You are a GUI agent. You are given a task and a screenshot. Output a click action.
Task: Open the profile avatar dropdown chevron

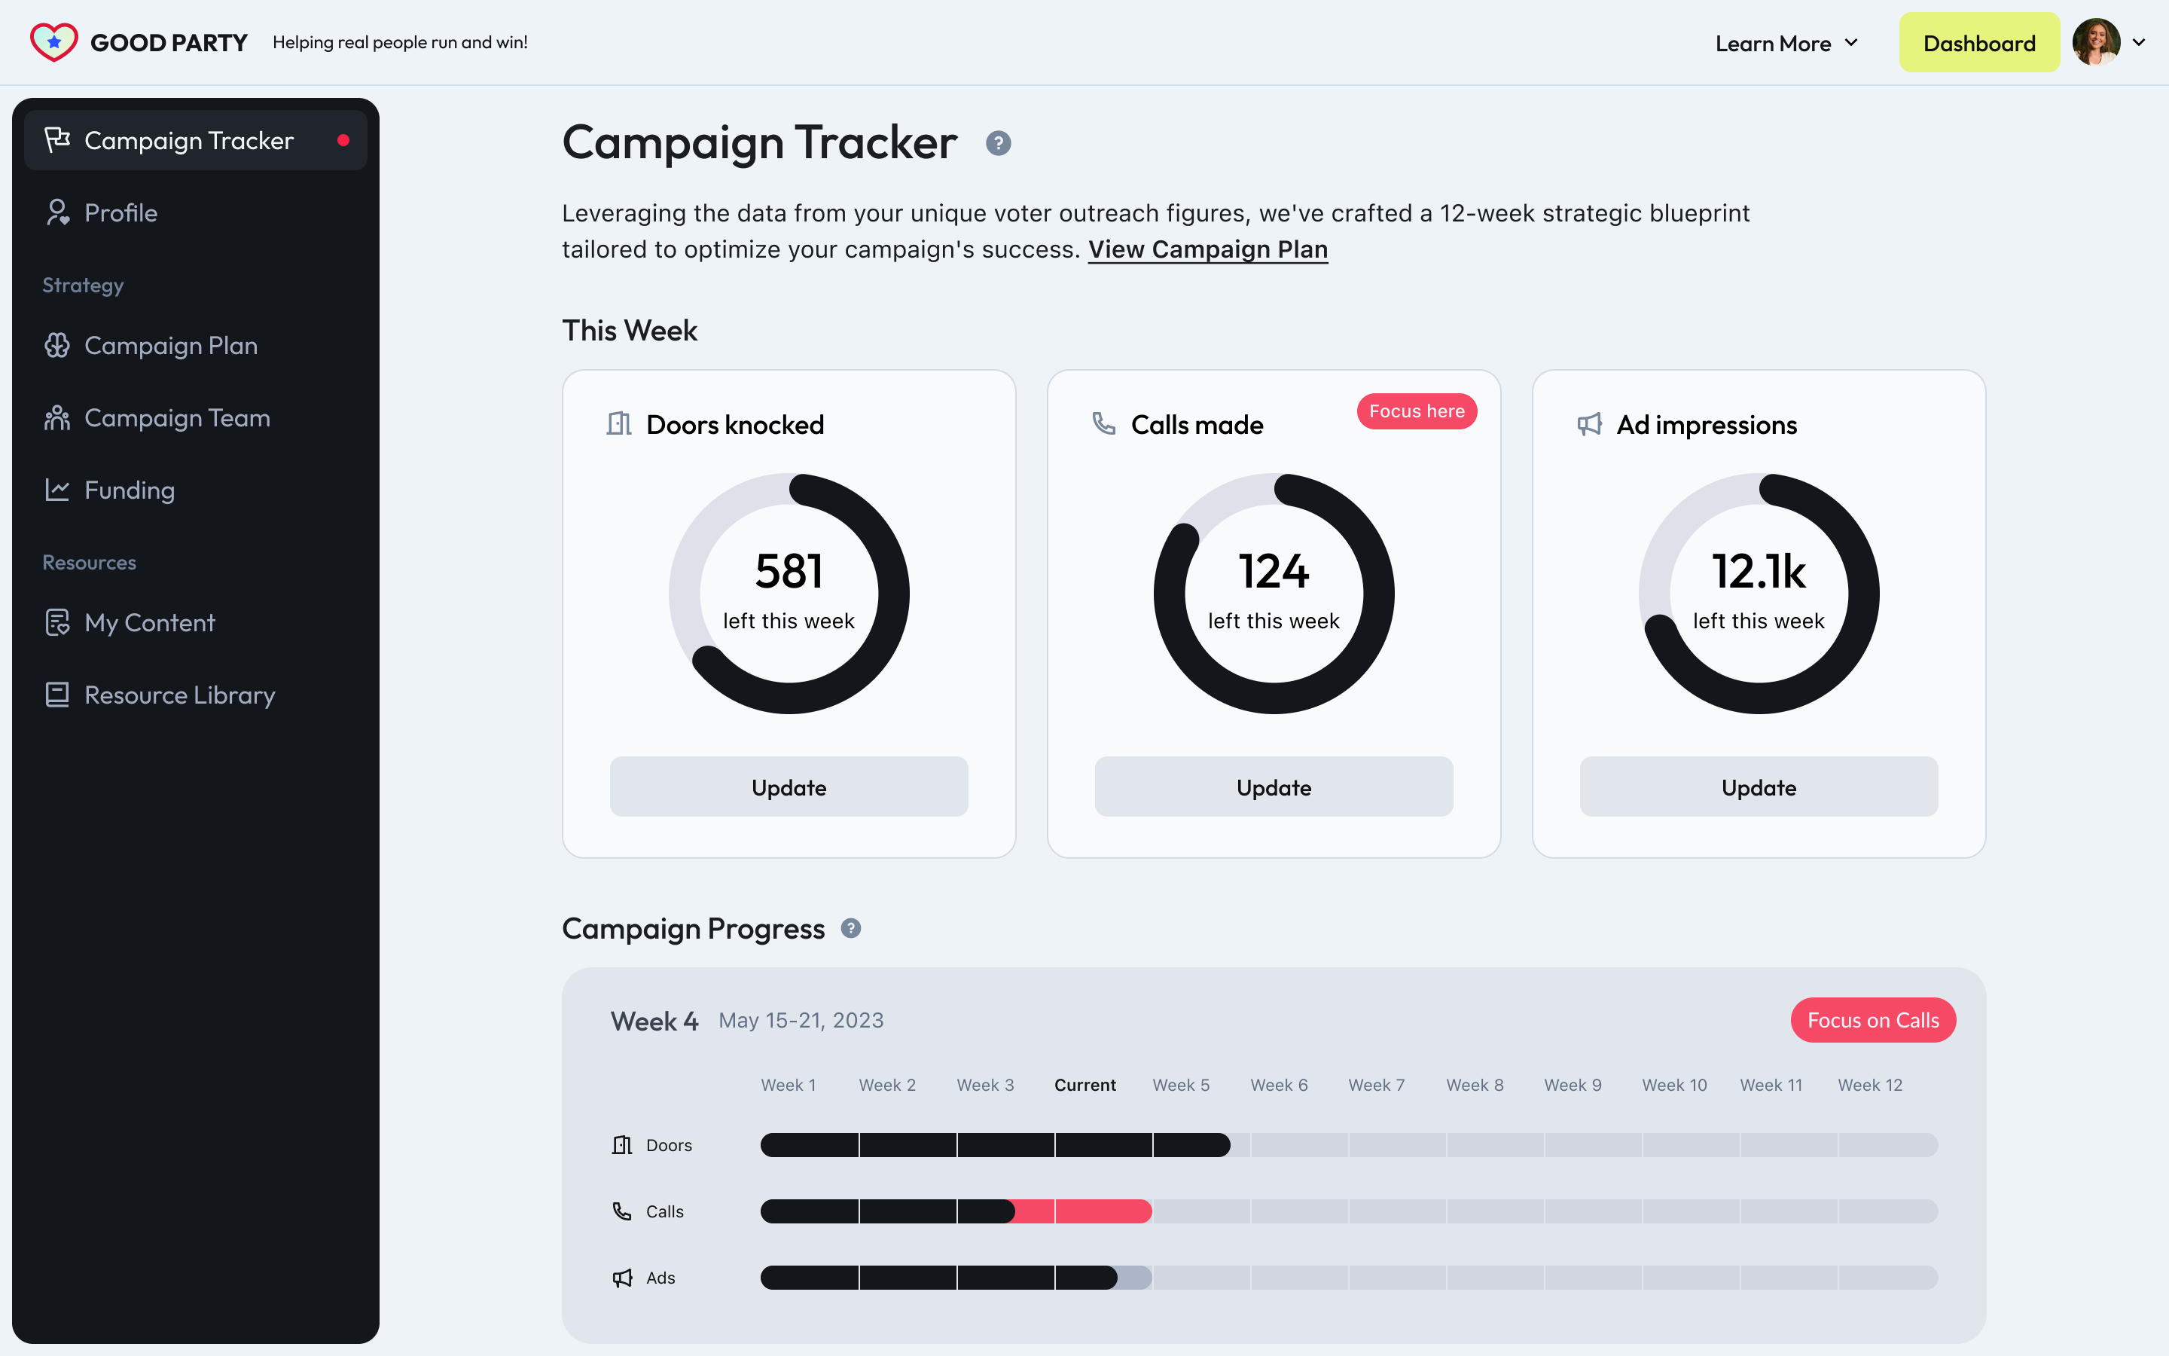click(2140, 42)
